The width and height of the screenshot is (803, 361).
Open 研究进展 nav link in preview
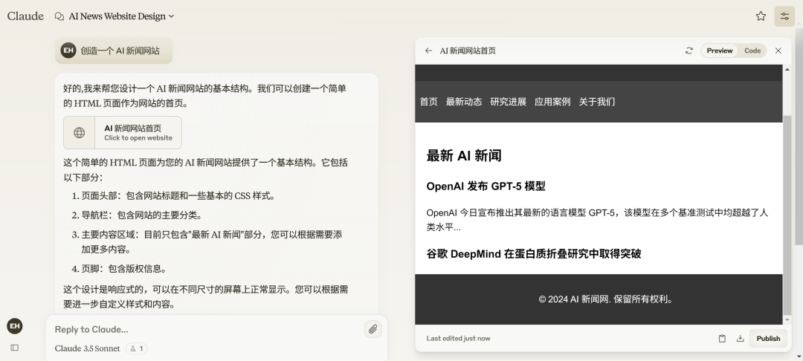tap(508, 102)
